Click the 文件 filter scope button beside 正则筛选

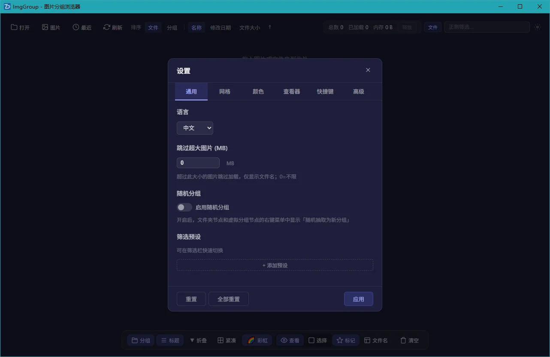(x=433, y=27)
